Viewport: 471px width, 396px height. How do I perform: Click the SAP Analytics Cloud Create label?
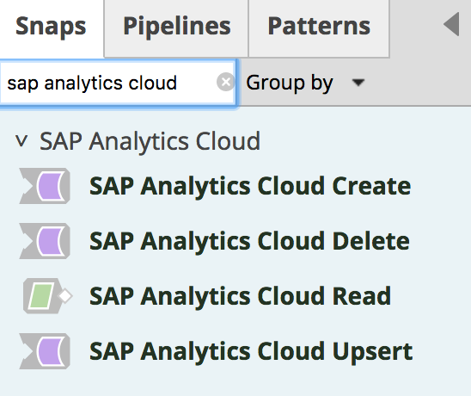pos(250,186)
